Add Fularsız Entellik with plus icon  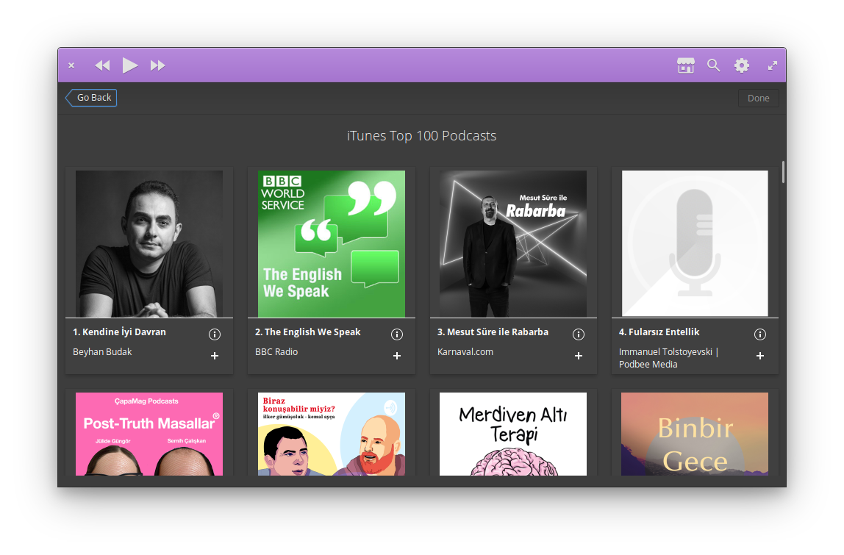(x=760, y=356)
